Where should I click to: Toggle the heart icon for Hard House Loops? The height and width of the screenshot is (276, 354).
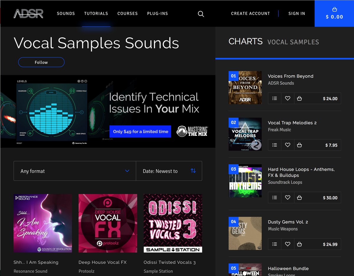coord(288,197)
